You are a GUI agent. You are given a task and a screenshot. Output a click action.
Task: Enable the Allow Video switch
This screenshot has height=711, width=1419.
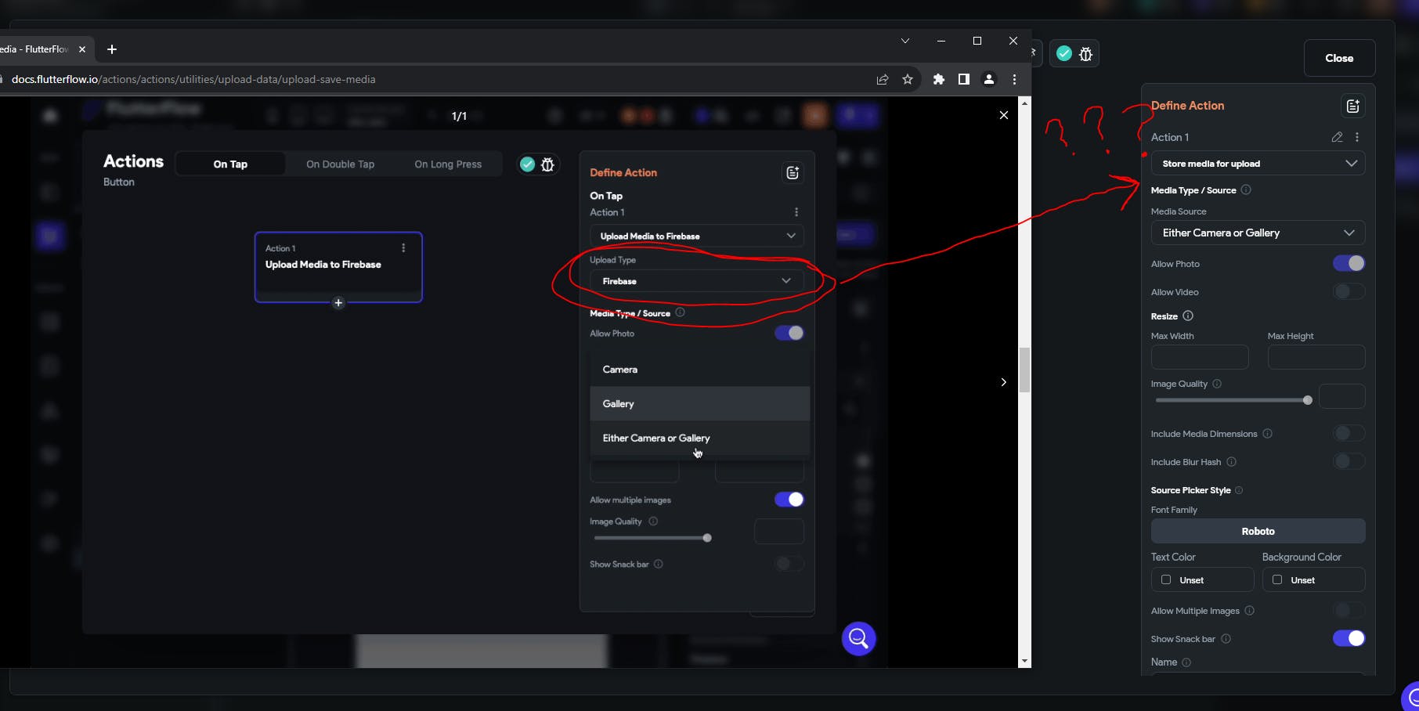tap(1349, 292)
